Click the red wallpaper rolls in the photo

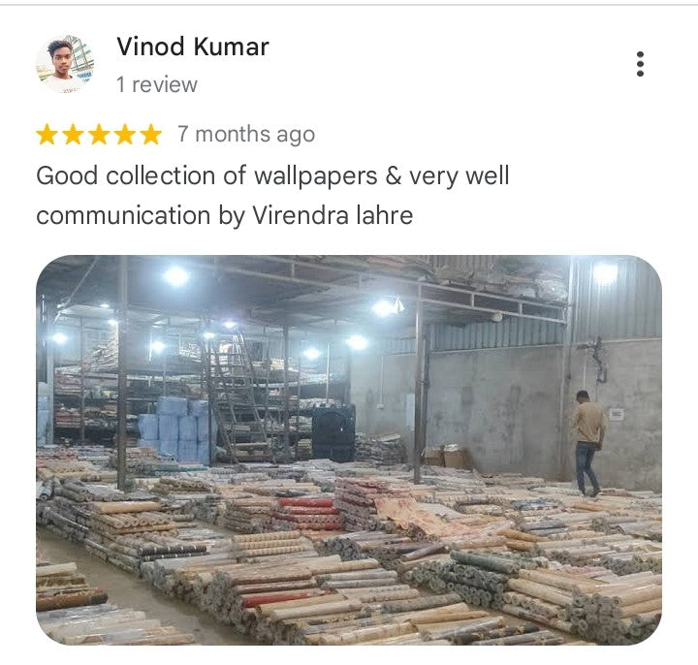tap(307, 514)
